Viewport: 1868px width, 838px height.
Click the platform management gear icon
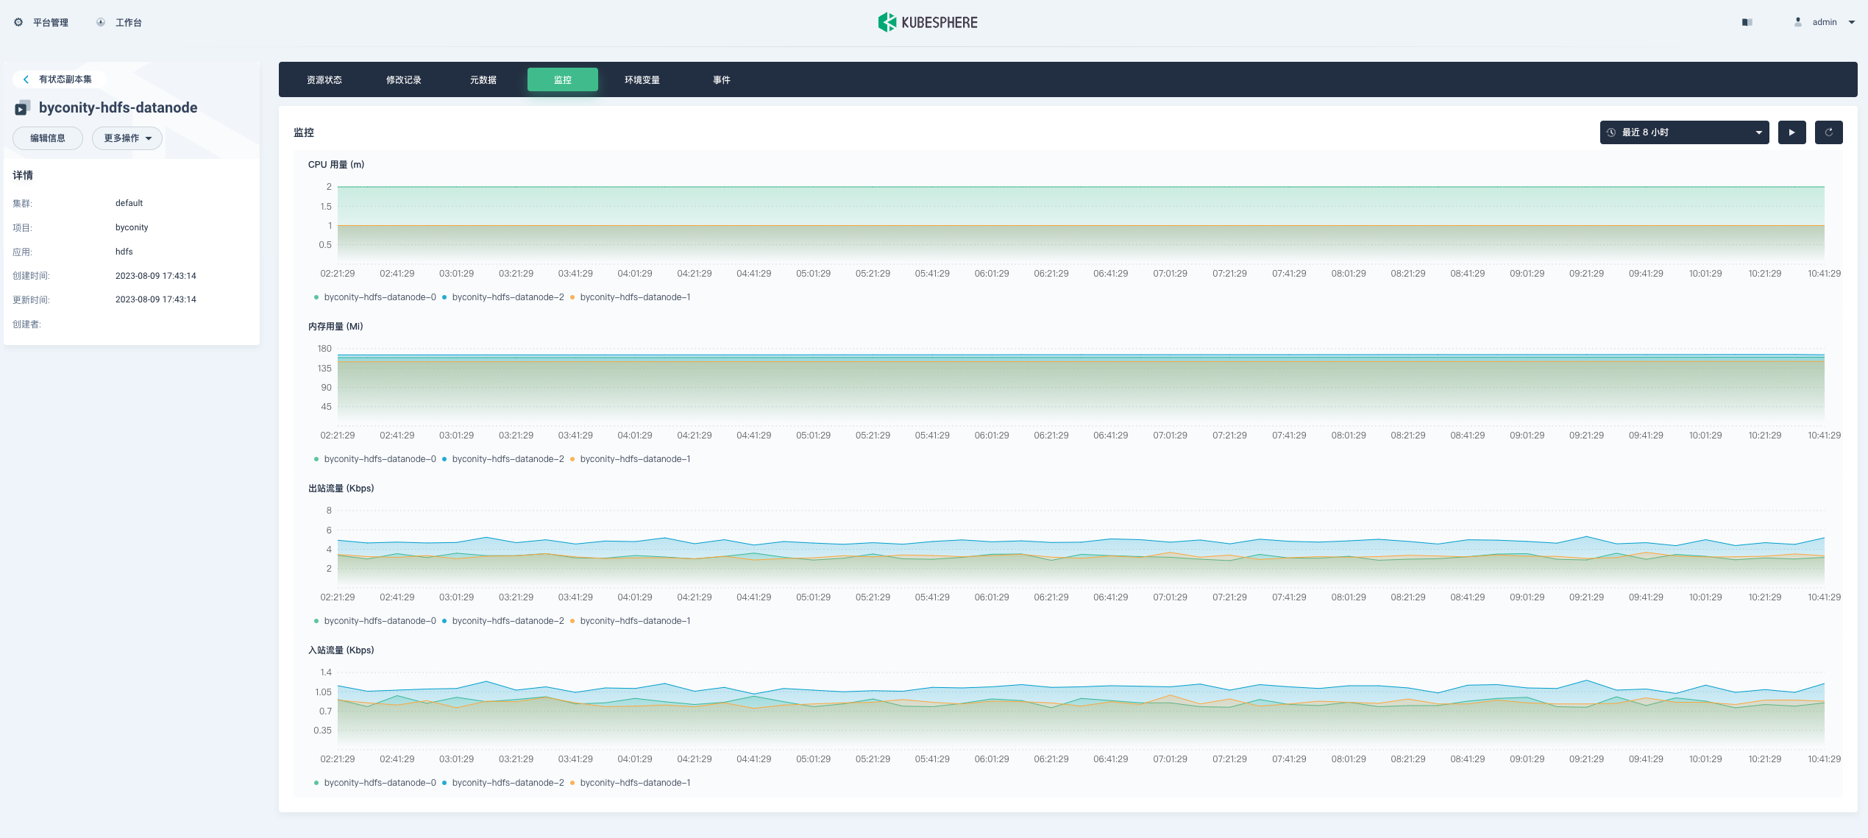[18, 22]
